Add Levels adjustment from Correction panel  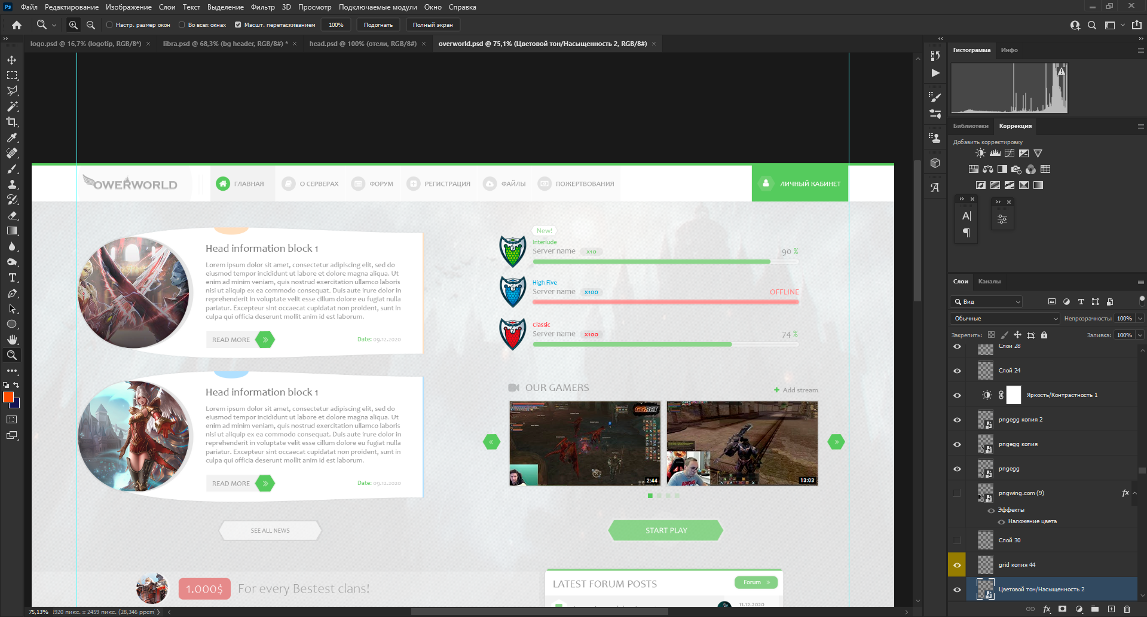[995, 153]
